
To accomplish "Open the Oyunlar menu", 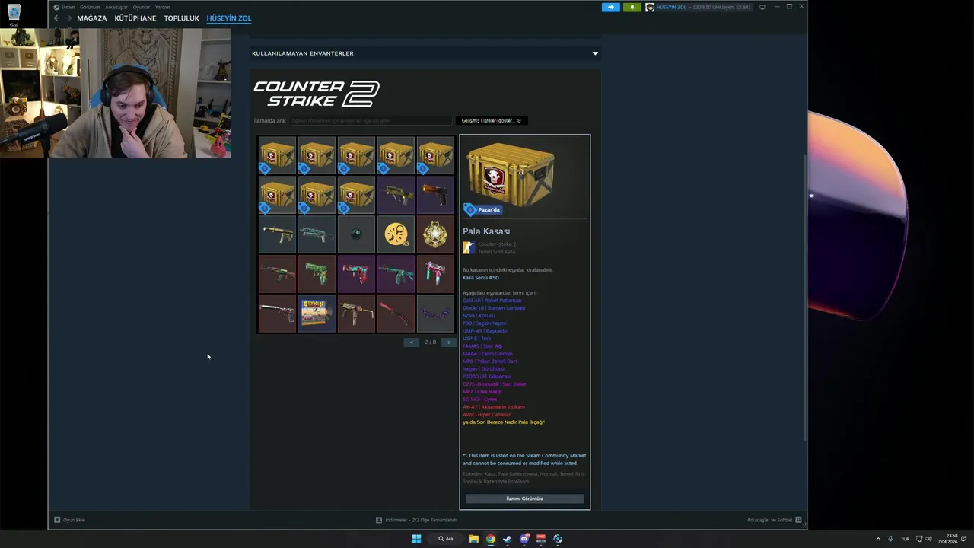I will point(142,7).
